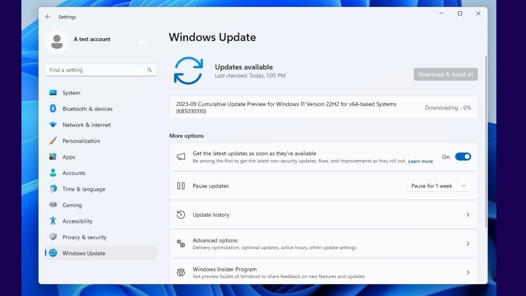Open Personalization settings
The image size is (526, 296).
point(101,141)
